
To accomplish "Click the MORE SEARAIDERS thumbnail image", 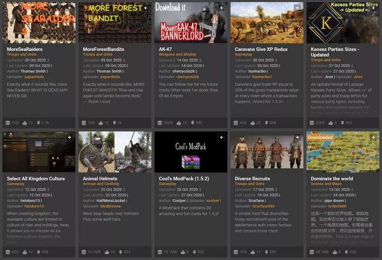I will (x=39, y=22).
